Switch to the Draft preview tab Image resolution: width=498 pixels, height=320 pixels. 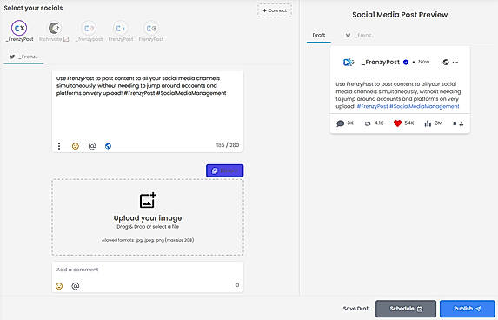[319, 36]
